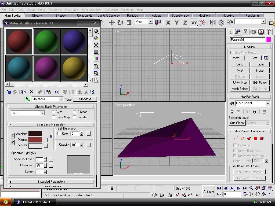Apply the Bend modifier
The width and height of the screenshot is (275, 206).
(x=240, y=64)
